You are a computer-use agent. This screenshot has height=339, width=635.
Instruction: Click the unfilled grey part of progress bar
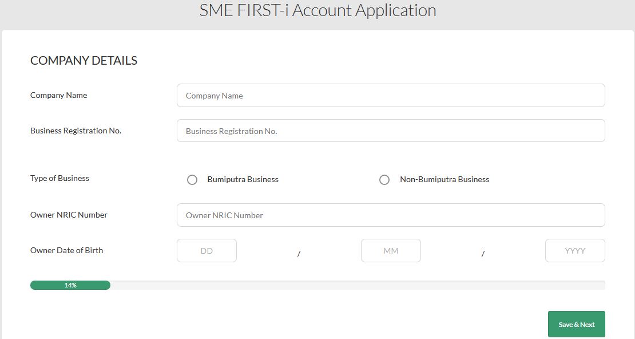(358, 285)
